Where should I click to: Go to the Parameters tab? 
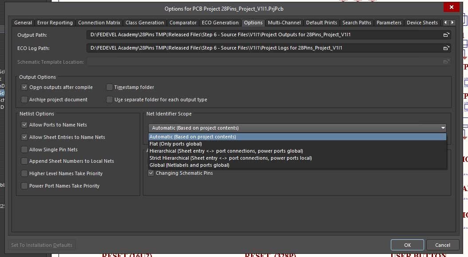[x=389, y=23]
